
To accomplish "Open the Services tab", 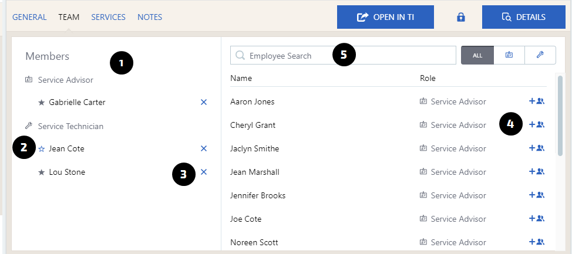I will [108, 17].
